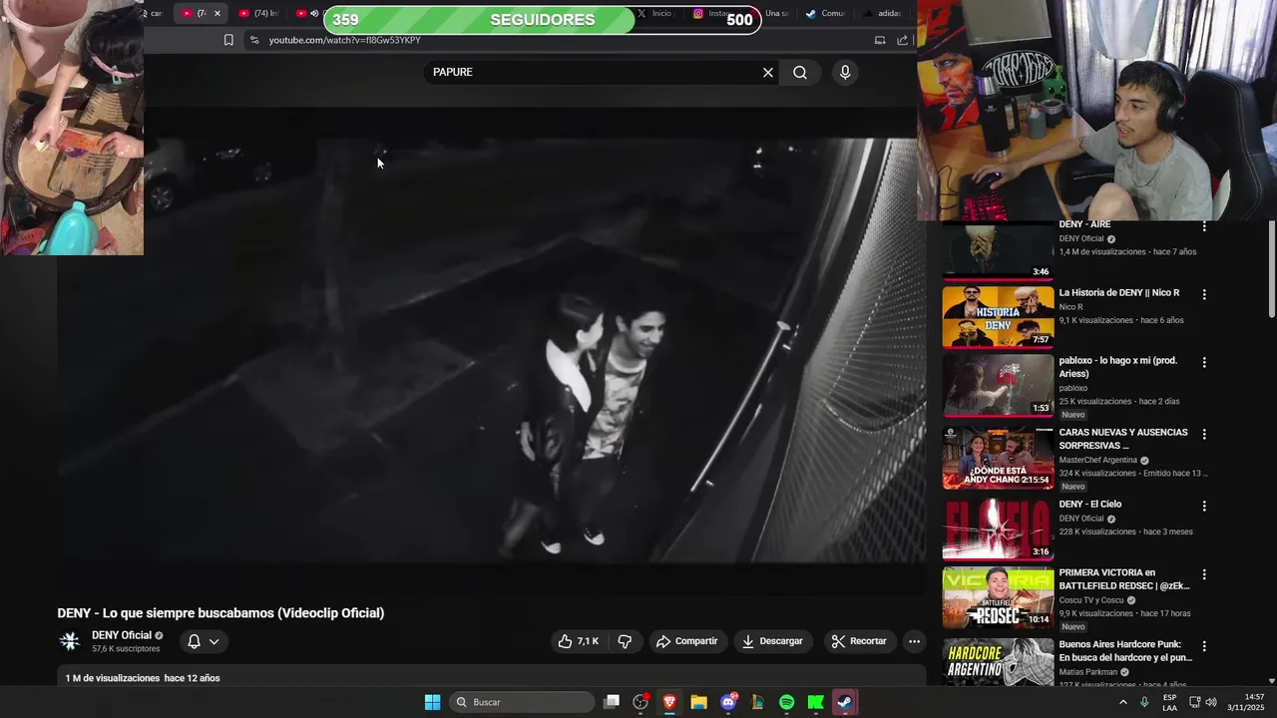This screenshot has height=718, width=1277.
Task: Switch to the adidas tab
Action: (883, 13)
